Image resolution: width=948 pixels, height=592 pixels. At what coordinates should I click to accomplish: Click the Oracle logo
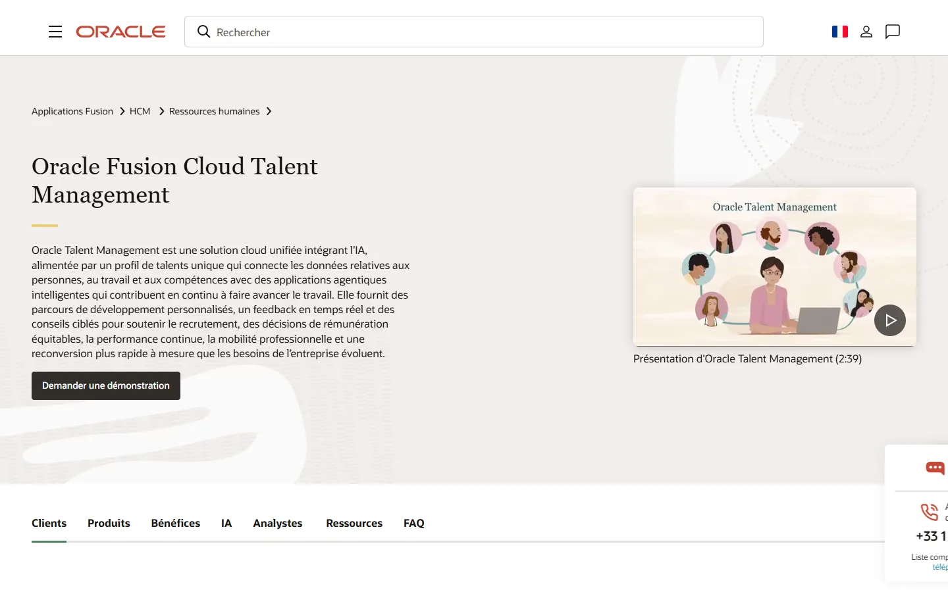point(120,32)
